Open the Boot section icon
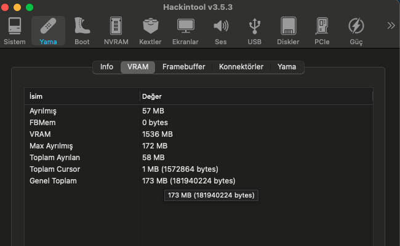 tap(82, 31)
